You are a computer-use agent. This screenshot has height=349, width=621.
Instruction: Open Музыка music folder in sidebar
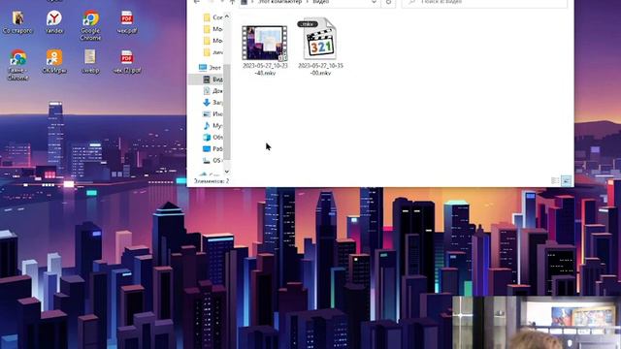(x=212, y=125)
